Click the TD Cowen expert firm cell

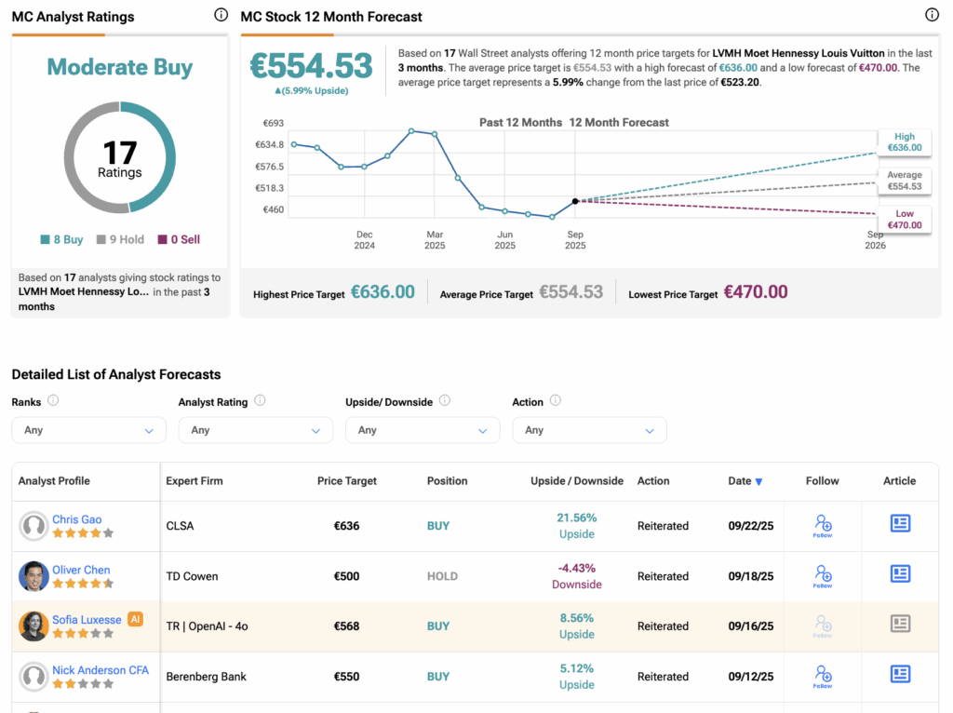(x=192, y=576)
